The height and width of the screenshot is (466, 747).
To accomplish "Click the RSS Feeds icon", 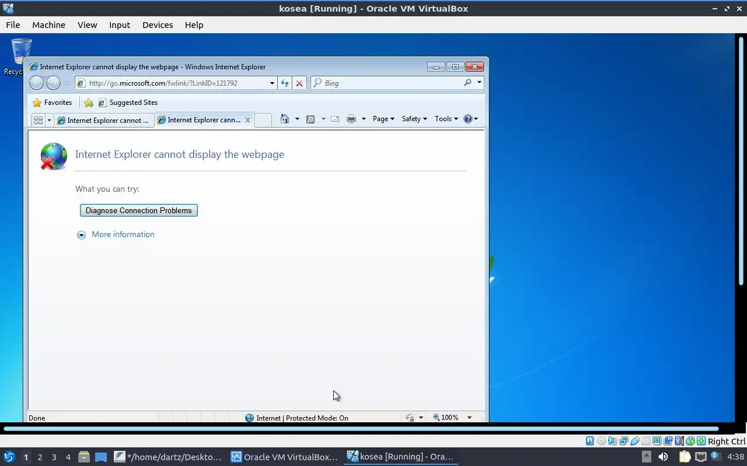I will 310,119.
